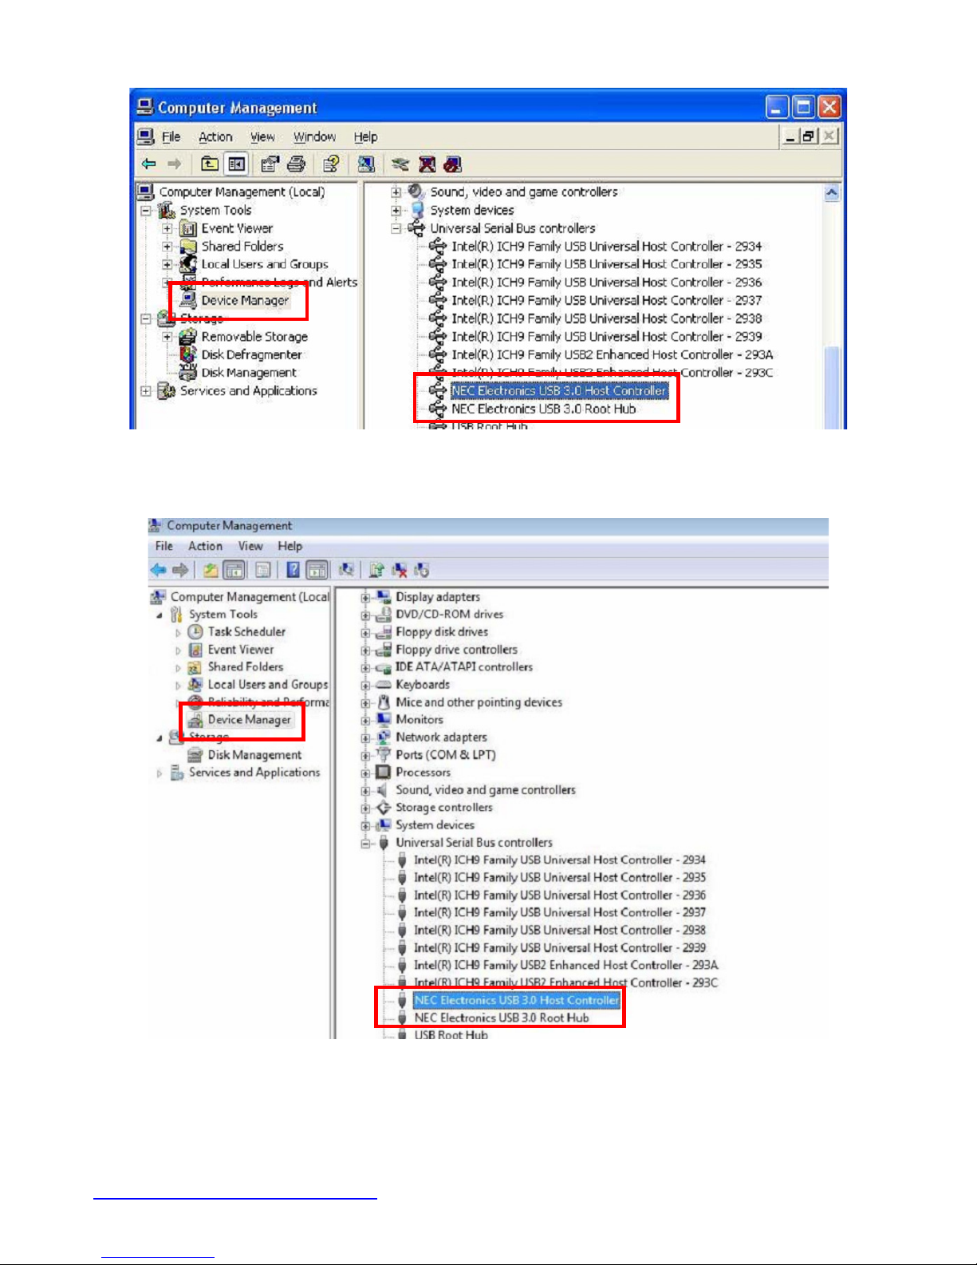Toggle Show/Hide Console Tree in lower toolbar
The height and width of the screenshot is (1265, 977).
pyautogui.click(x=234, y=570)
